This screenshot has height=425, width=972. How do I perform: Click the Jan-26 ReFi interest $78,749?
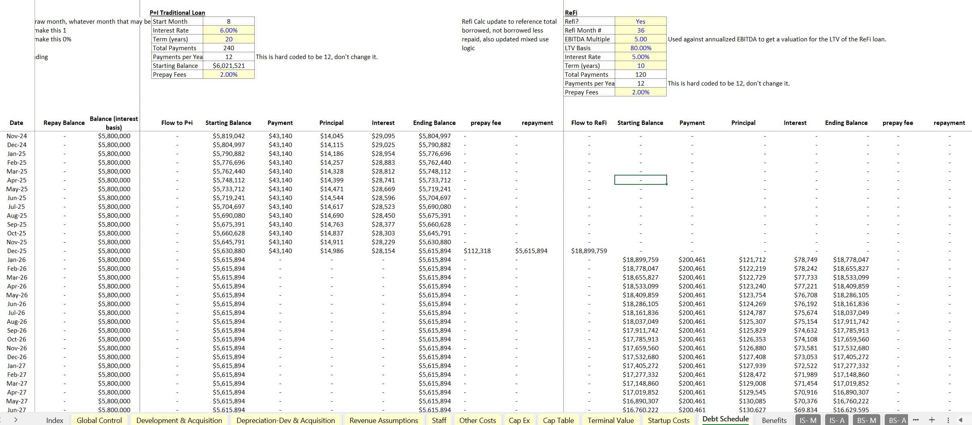(806, 259)
